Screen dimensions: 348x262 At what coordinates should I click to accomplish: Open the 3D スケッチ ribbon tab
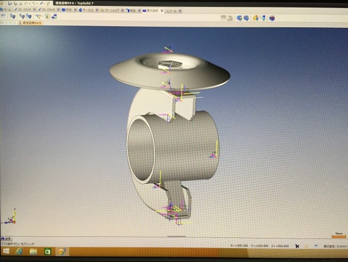click(47, 10)
